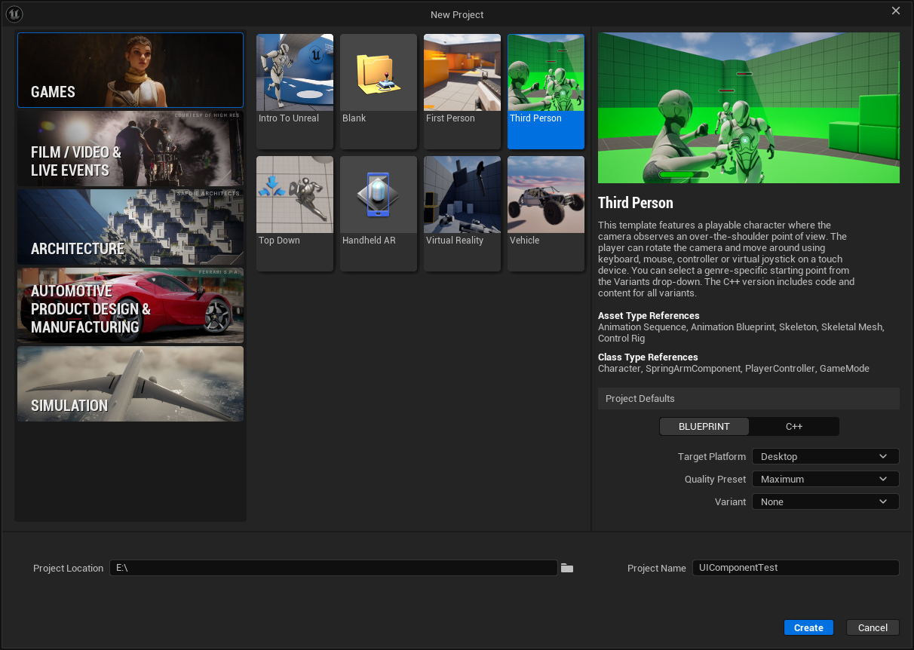This screenshot has height=650, width=914.
Task: Select the Simulation category
Action: click(130, 384)
